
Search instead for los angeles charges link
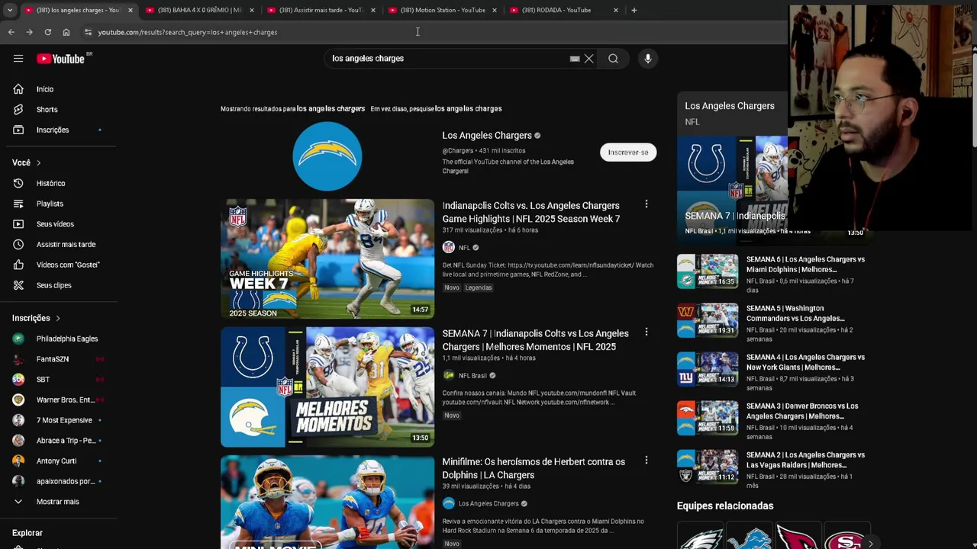[468, 109]
